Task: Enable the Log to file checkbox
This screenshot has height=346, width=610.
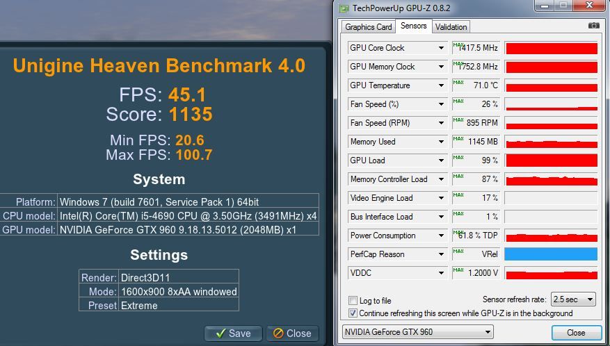Action: pyautogui.click(x=353, y=301)
